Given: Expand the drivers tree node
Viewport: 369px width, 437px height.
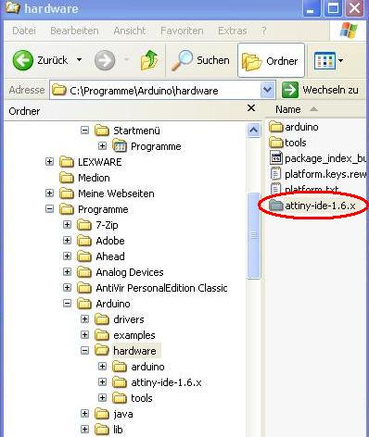Looking at the screenshot, I should tap(84, 319).
